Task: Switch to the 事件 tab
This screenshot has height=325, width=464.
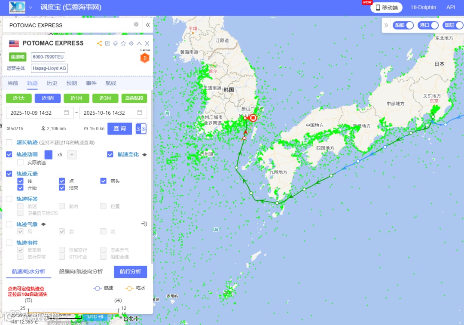Action: 91,83
